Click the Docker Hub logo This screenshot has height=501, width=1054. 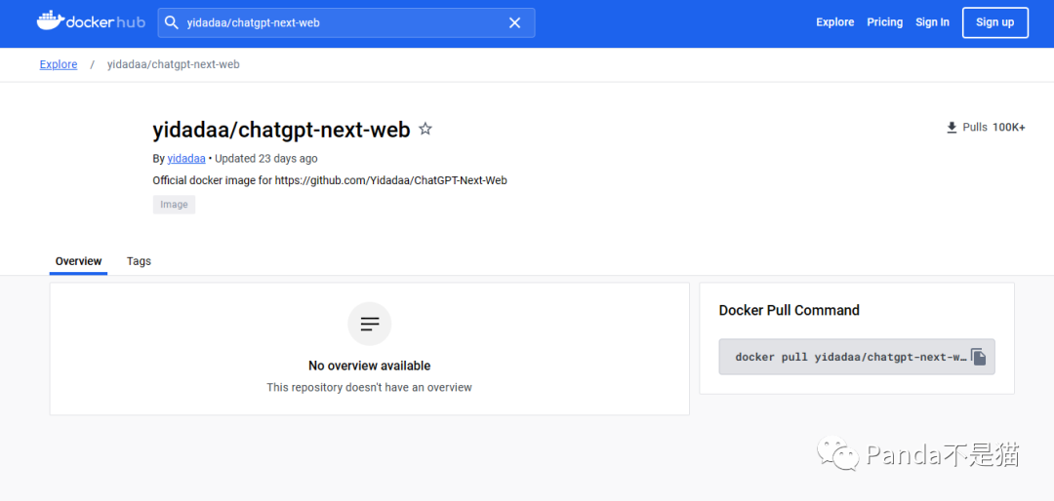coord(91,22)
